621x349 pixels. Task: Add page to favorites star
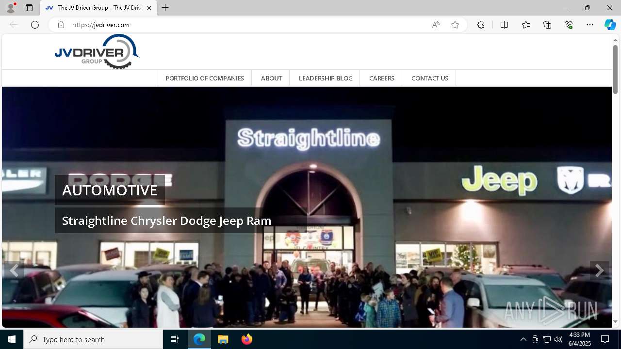455,25
